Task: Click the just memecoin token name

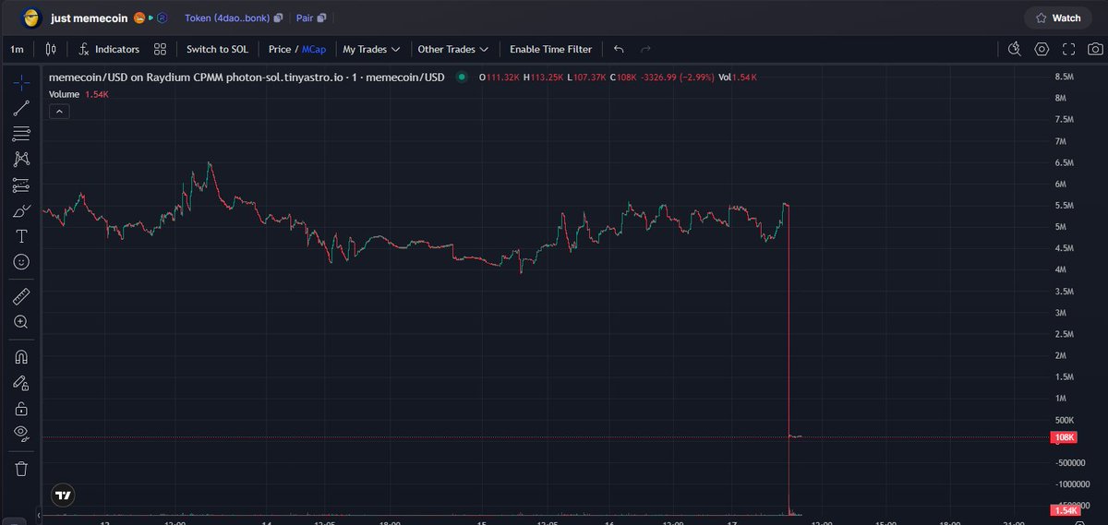Action: 91,18
